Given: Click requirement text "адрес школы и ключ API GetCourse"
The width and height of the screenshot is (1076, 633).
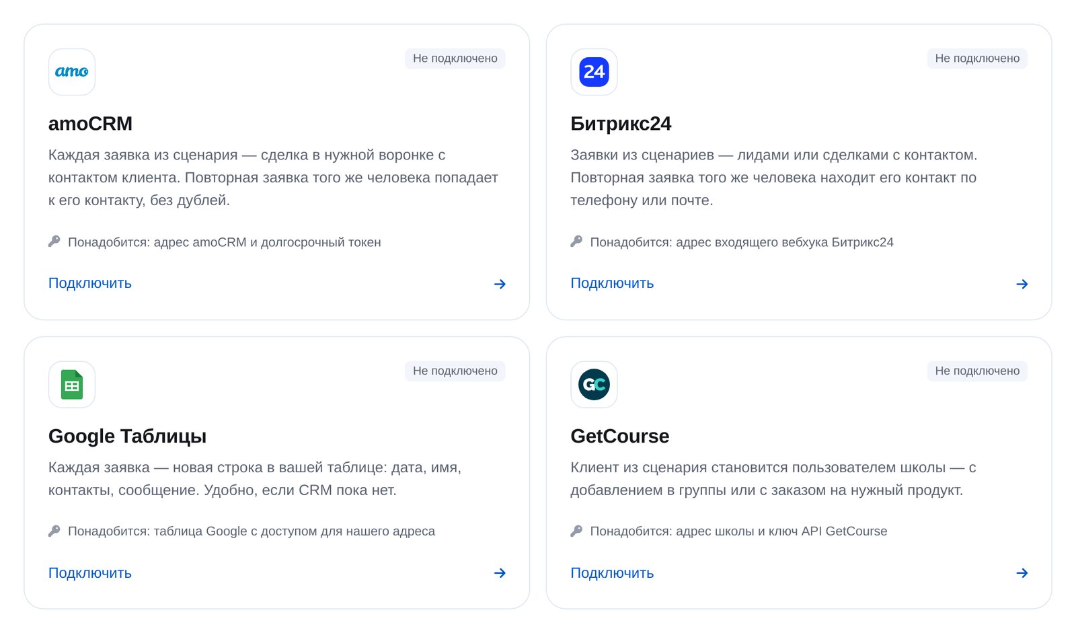Looking at the screenshot, I should click(781, 531).
